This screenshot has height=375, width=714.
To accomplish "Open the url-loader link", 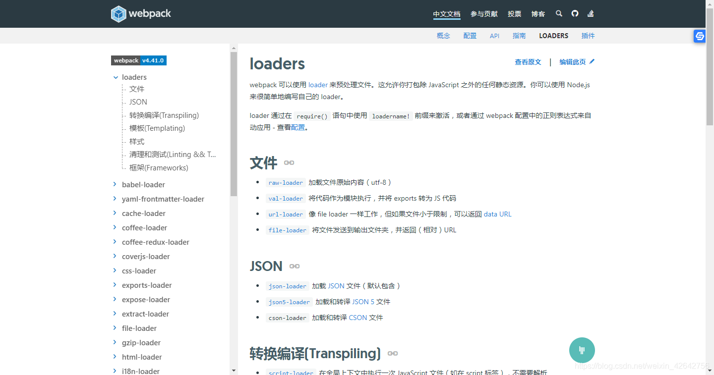I will (x=286, y=214).
